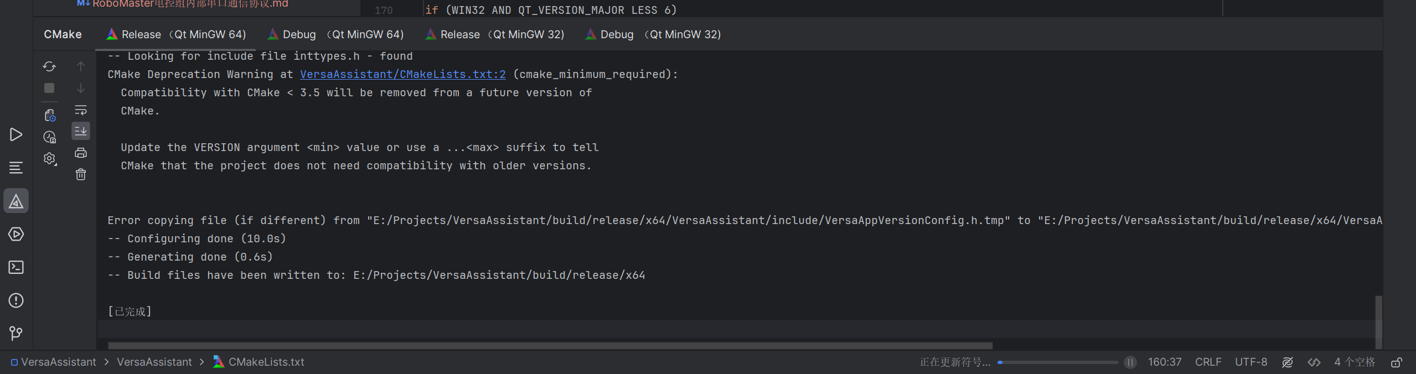The width and height of the screenshot is (1416, 374).
Task: Toggle scroll to end of output
Action: (81, 131)
